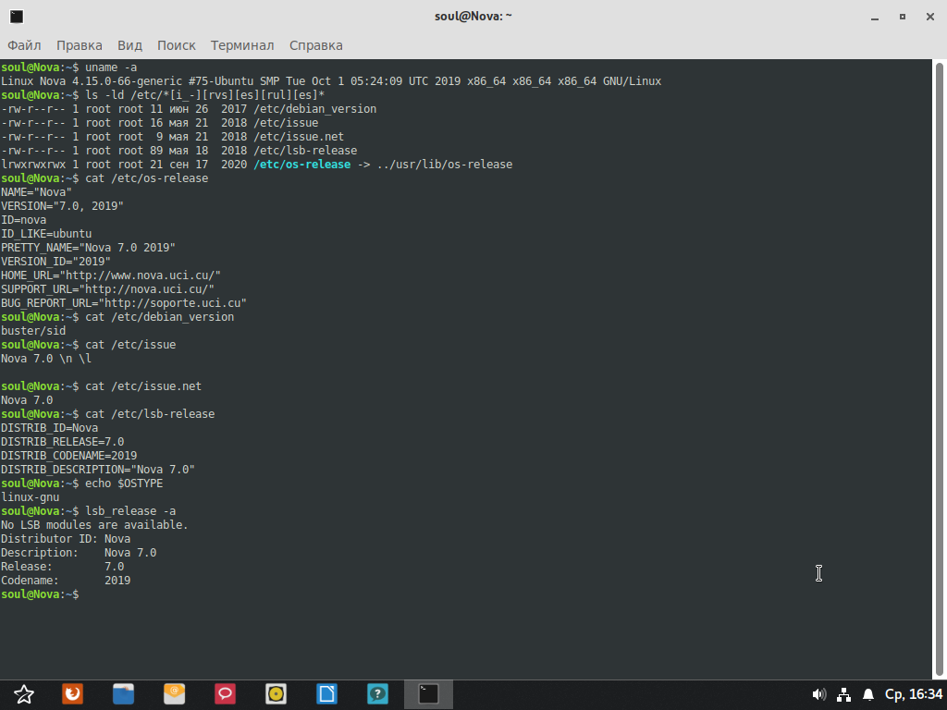Click the ID_LIKE=ubuntu line
947x710 pixels.
[46, 234]
